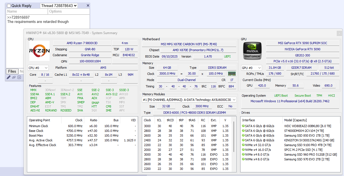Click the NVIDIA GeForce GPU logo

pos(252,51)
